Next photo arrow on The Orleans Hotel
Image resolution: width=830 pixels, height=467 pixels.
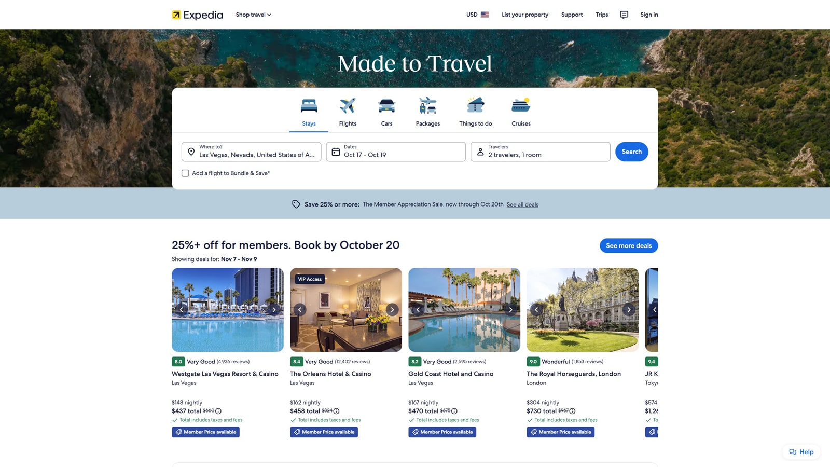point(392,310)
